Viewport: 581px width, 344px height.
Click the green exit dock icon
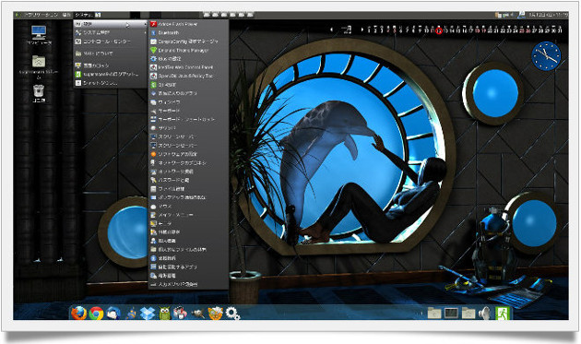(503, 314)
